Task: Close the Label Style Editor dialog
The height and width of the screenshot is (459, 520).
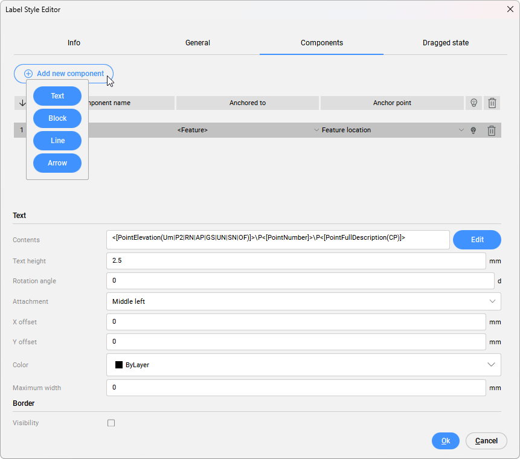Action: (x=509, y=10)
